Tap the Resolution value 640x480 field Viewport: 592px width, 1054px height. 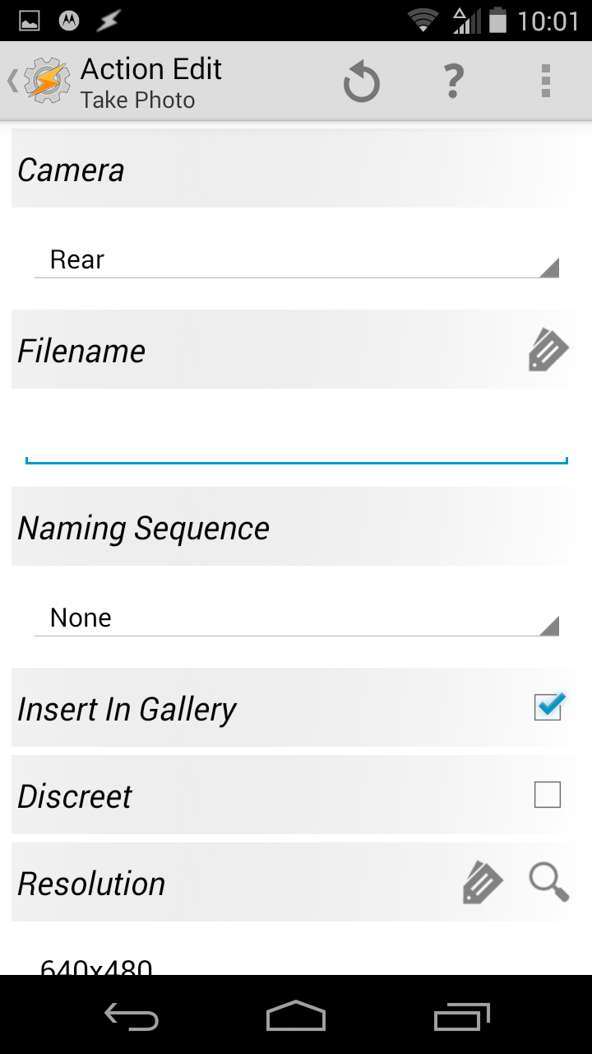(97, 967)
